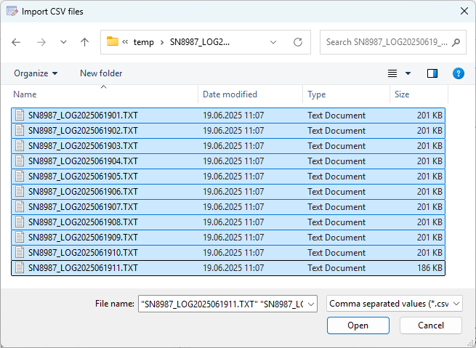Viewport: 476px width, 348px height.
Task: Change view with the list view icon
Action: pyautogui.click(x=392, y=73)
